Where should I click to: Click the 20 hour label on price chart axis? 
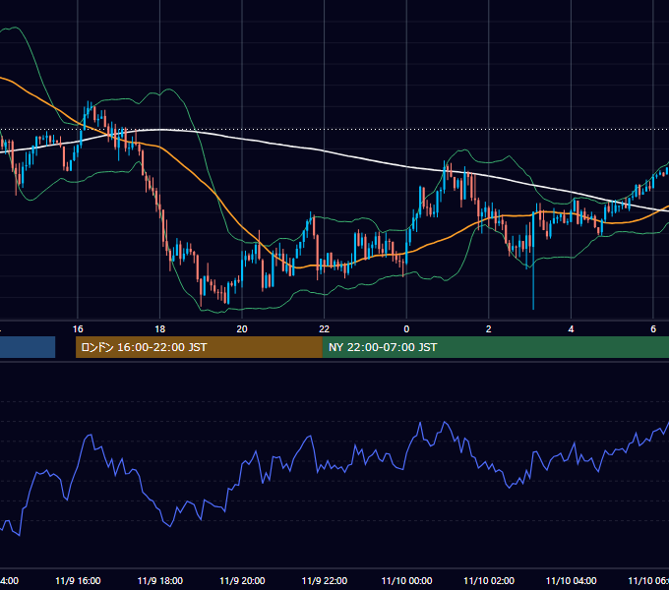(x=242, y=329)
